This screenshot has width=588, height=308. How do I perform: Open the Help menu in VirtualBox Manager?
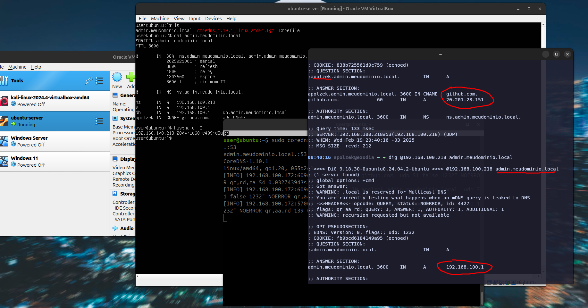tap(36, 67)
